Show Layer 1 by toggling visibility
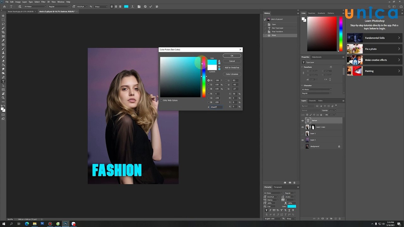This screenshot has height=227, width=404. point(303,133)
